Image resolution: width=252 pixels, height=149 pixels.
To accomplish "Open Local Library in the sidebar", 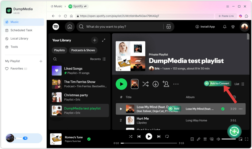I will tap(21, 38).
